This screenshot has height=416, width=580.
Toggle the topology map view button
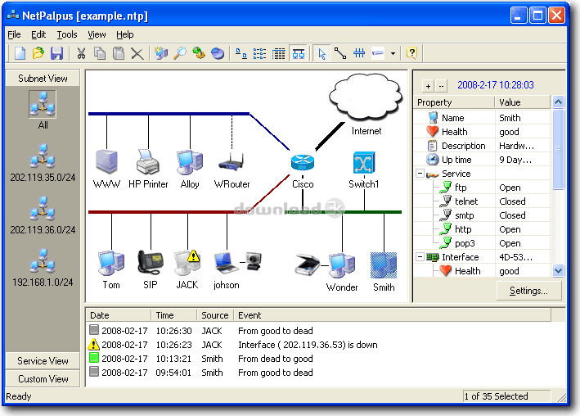click(x=299, y=54)
